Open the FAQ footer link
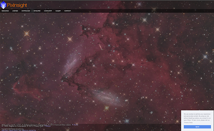The width and height of the screenshot is (214, 131). pos(20,130)
